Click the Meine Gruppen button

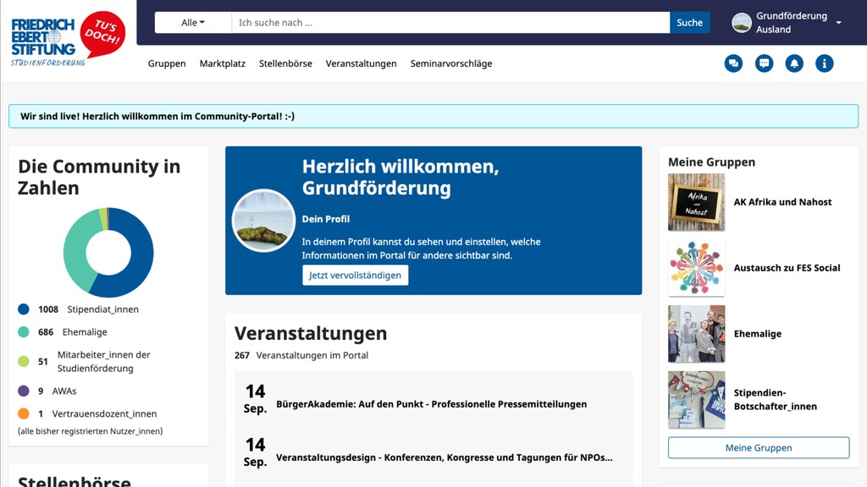pos(758,448)
